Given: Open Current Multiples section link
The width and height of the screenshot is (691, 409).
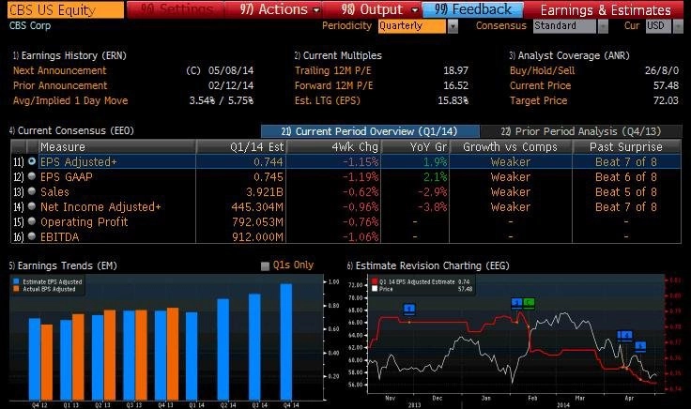Looking at the screenshot, I should [338, 55].
